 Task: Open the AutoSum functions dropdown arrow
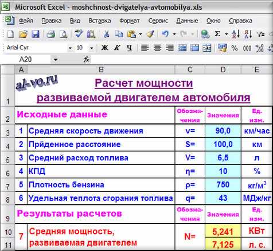(x=227, y=34)
